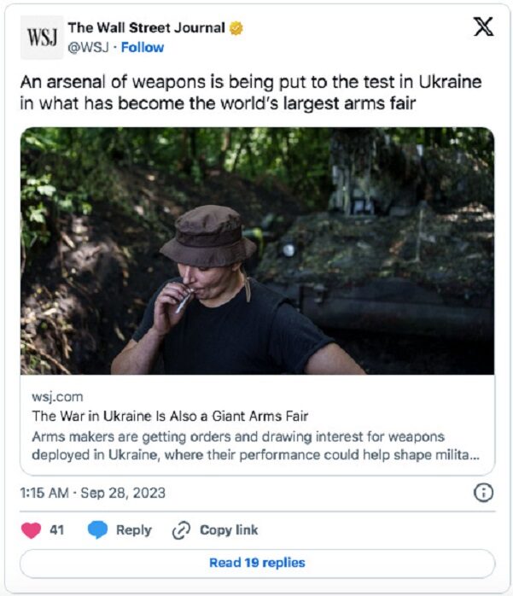Click the article description text in card
Image resolution: width=513 pixels, height=596 pixels.
click(255, 446)
